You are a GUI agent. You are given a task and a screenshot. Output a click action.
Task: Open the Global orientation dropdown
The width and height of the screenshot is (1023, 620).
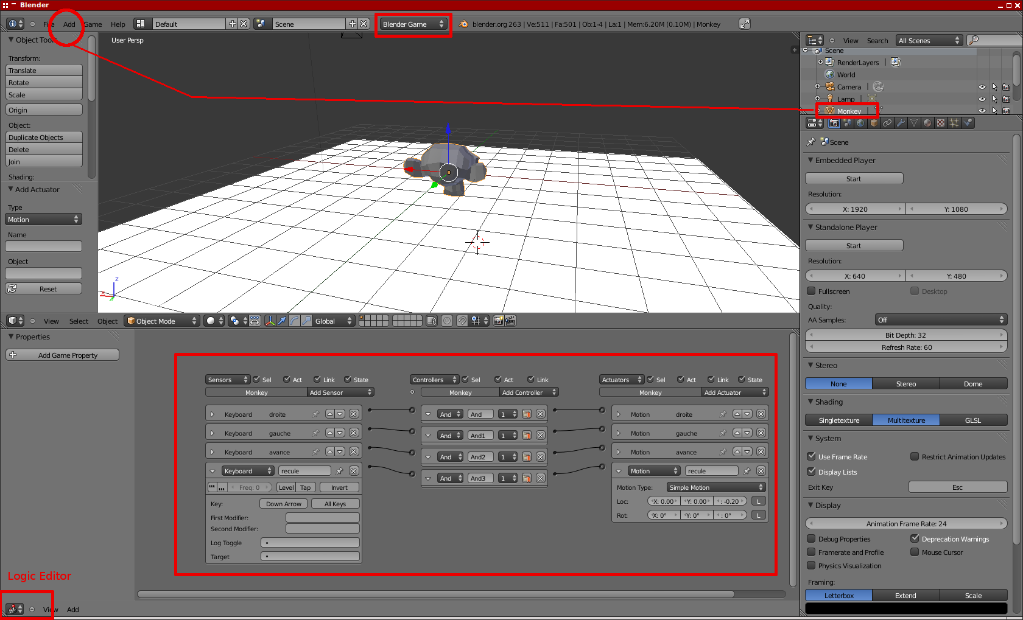[333, 321]
